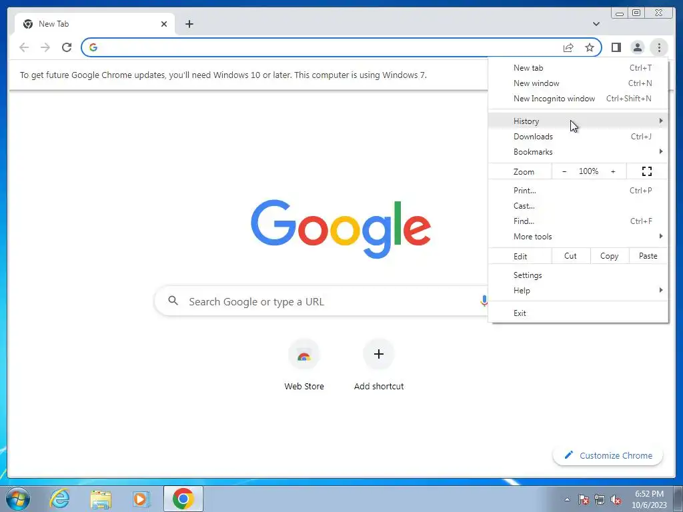Close the New Tab tab
This screenshot has width=683, height=512.
tap(164, 24)
